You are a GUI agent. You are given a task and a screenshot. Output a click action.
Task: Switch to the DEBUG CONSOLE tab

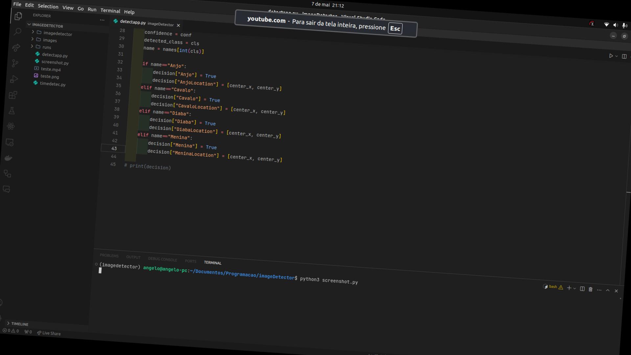[162, 259]
